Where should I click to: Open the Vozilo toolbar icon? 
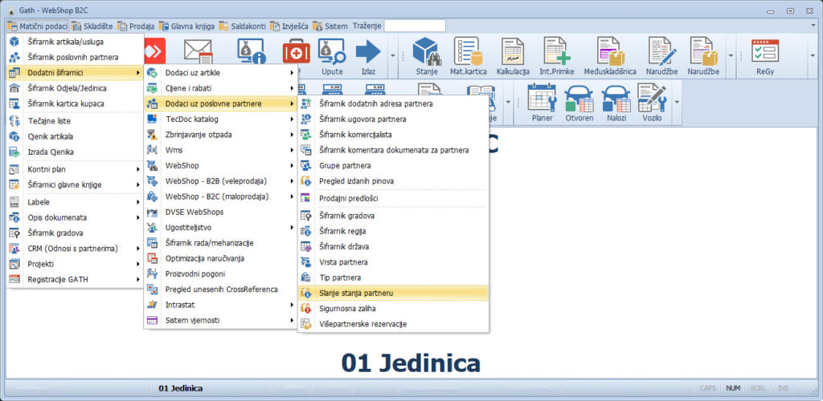[x=652, y=102]
